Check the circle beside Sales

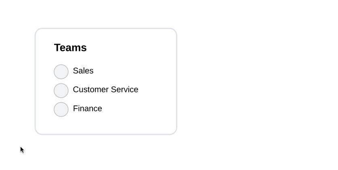tap(61, 71)
